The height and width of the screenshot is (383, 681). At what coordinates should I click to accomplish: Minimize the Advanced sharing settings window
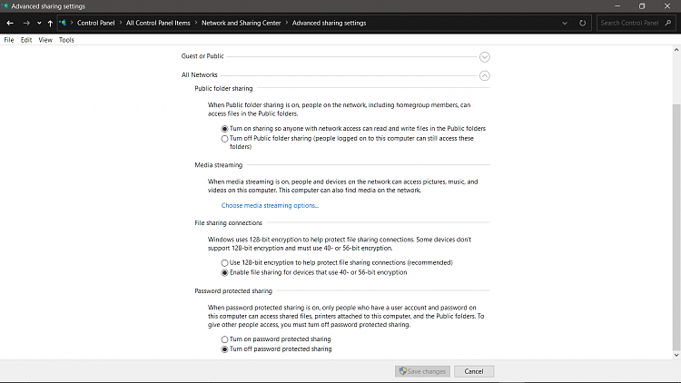[617, 6]
